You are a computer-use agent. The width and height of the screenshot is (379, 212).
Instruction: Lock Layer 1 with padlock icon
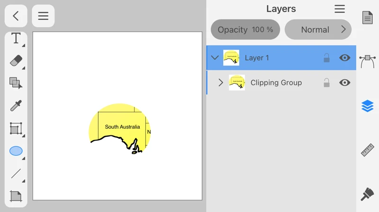(x=326, y=58)
